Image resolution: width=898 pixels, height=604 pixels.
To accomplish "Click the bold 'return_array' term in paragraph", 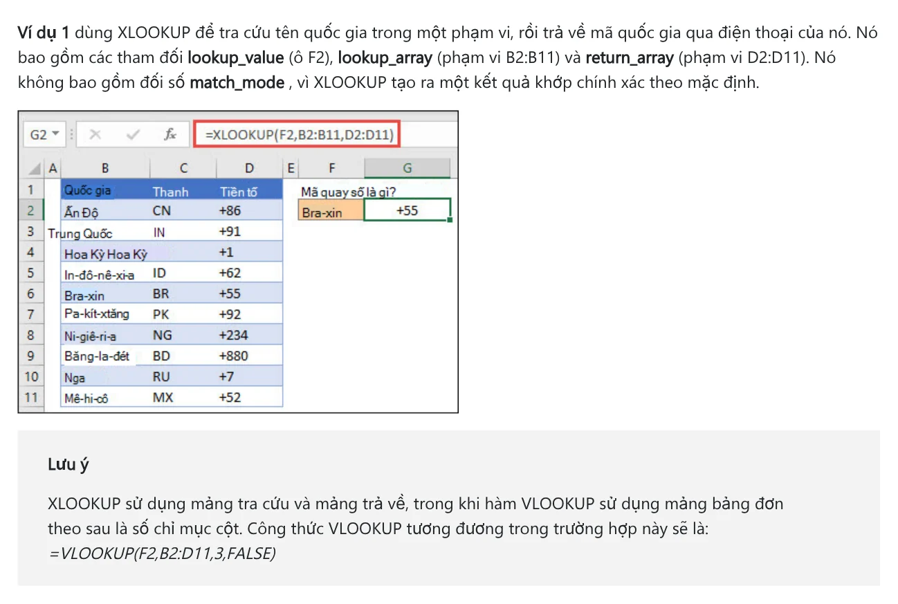I will tap(630, 57).
